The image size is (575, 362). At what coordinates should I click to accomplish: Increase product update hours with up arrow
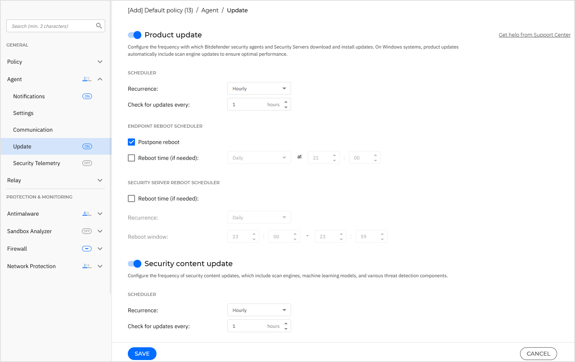click(286, 101)
